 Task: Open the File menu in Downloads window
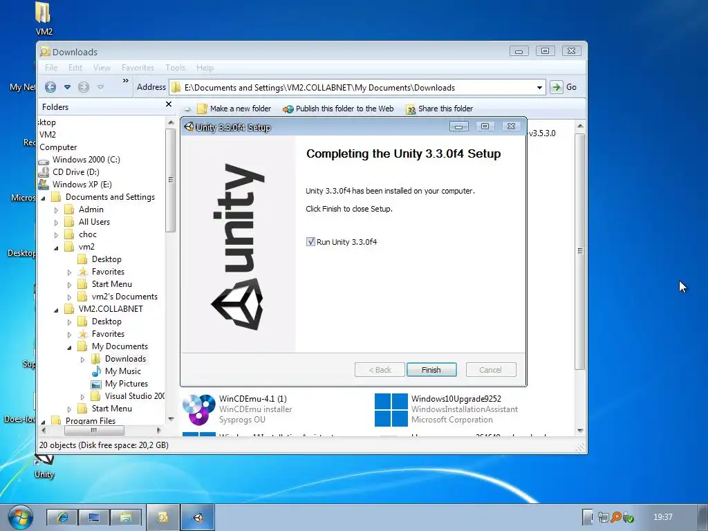click(x=51, y=67)
